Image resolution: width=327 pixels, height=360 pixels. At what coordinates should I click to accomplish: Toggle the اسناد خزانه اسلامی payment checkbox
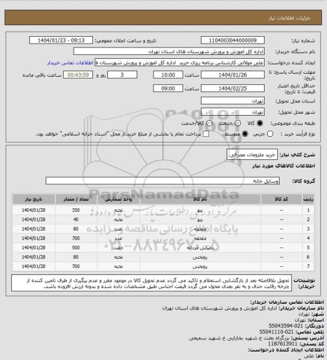(x=206, y=134)
